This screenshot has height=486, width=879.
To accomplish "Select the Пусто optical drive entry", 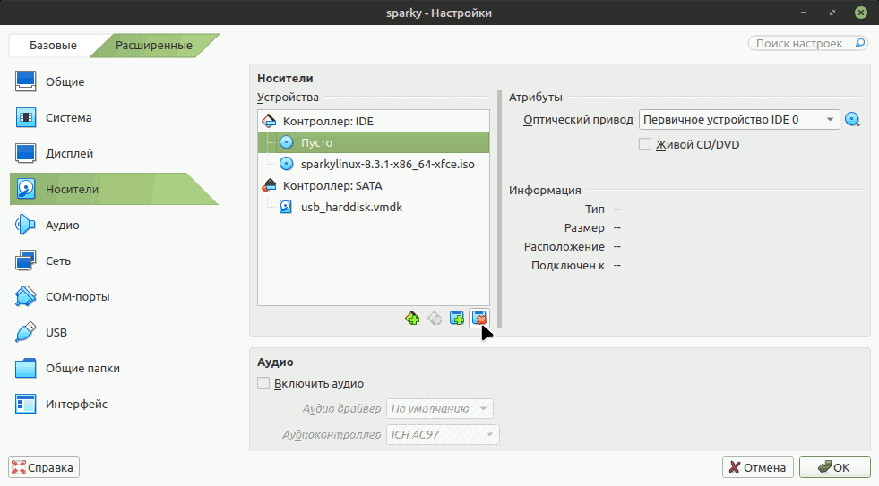I will point(374,142).
